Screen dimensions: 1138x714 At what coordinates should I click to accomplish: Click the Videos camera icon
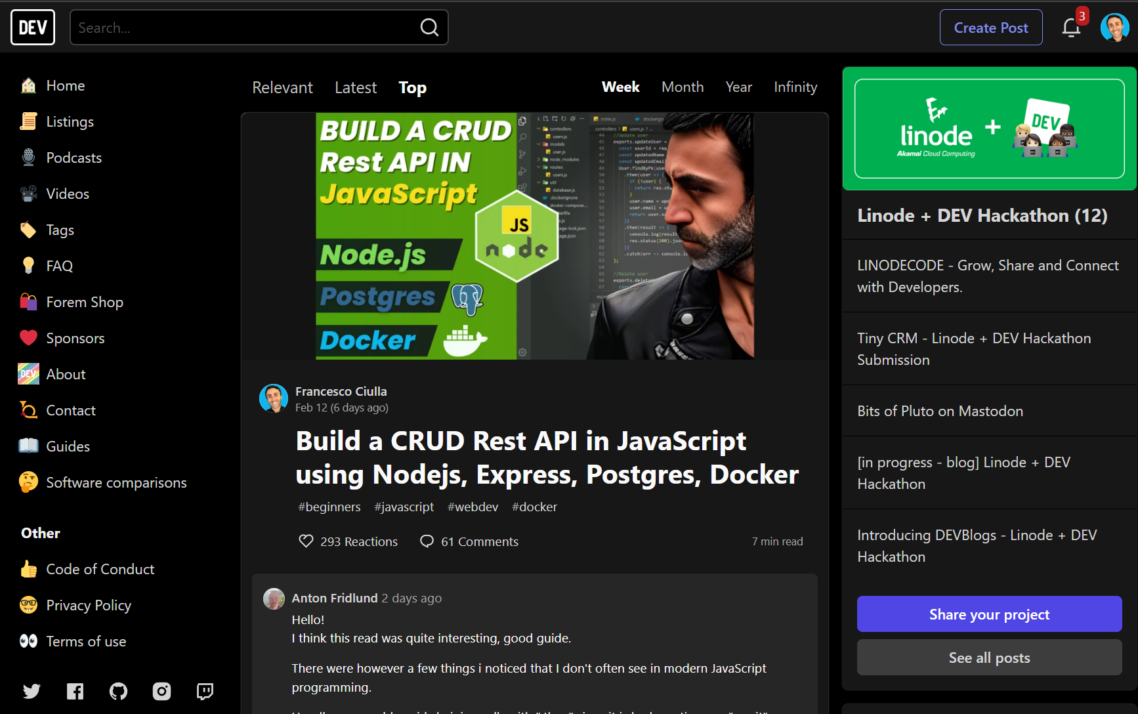(28, 194)
